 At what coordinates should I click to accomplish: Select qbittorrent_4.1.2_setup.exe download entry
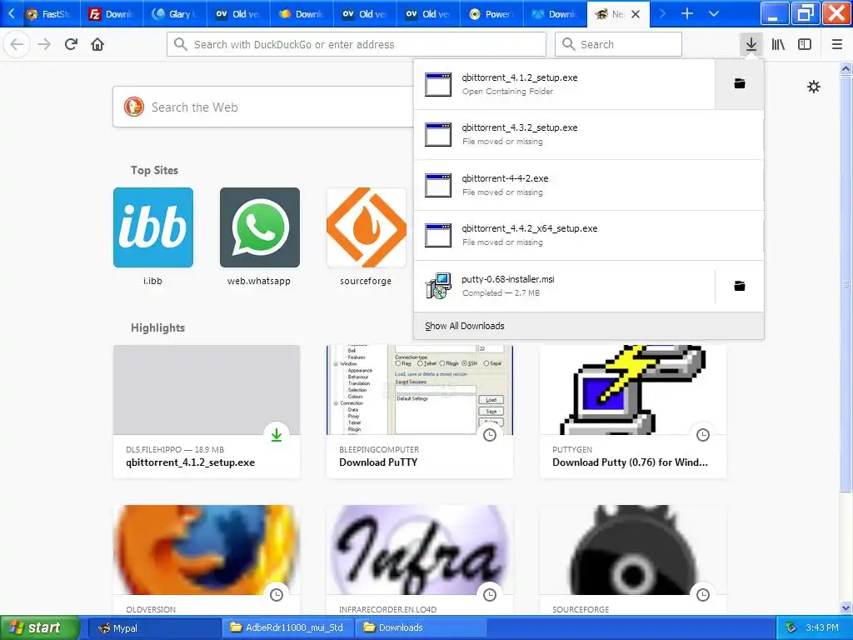pyautogui.click(x=564, y=84)
